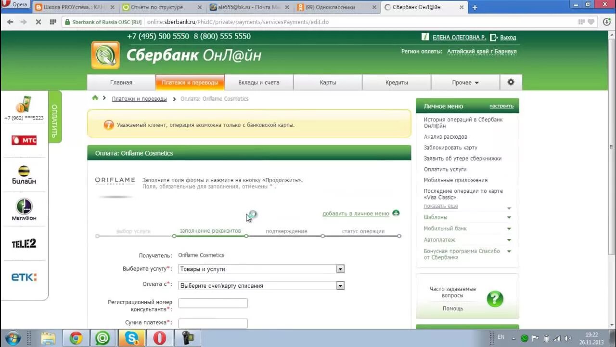This screenshot has width=616, height=347.
Task: Click the bookmark heart icon in address bar
Action: point(592,22)
